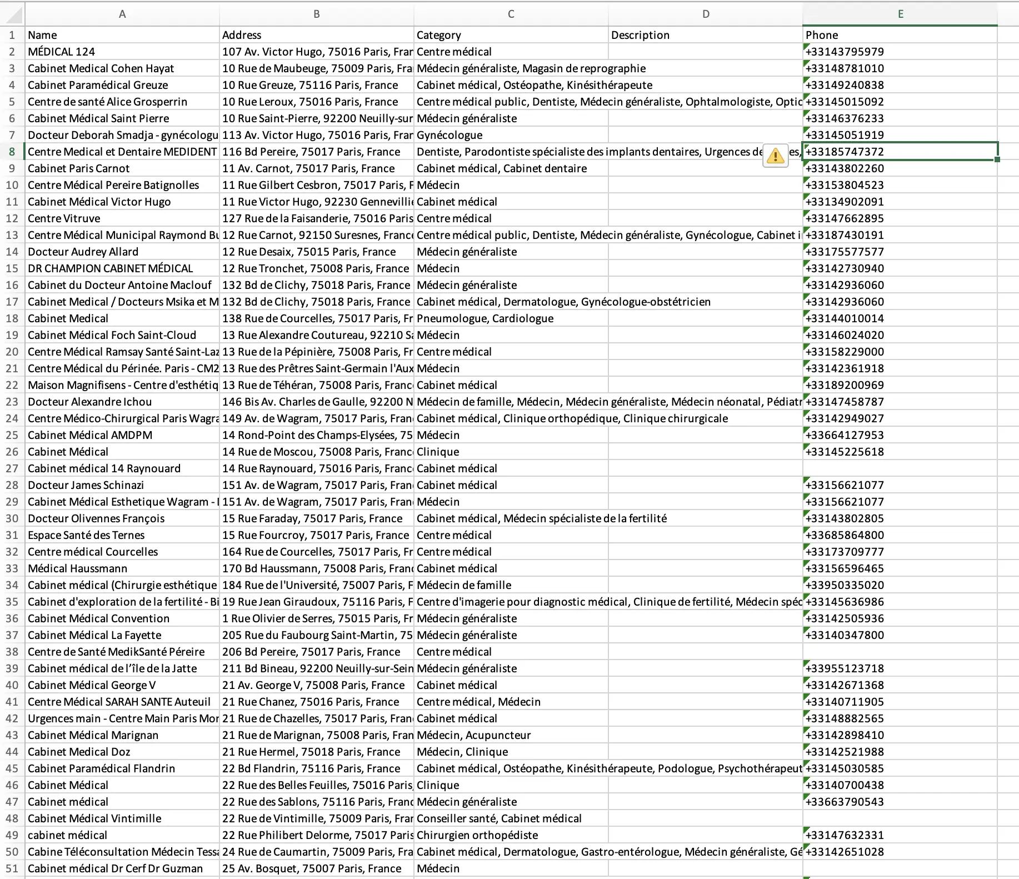Select the category cell Pneumologue, Cardiologue

[x=511, y=318]
